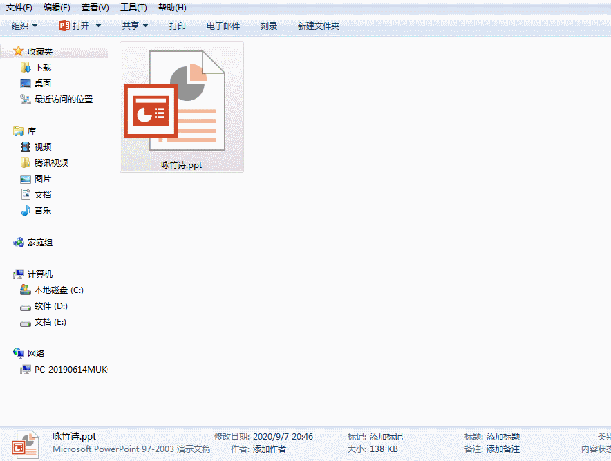Click the 音乐 library icon
The image size is (611, 461).
click(26, 210)
